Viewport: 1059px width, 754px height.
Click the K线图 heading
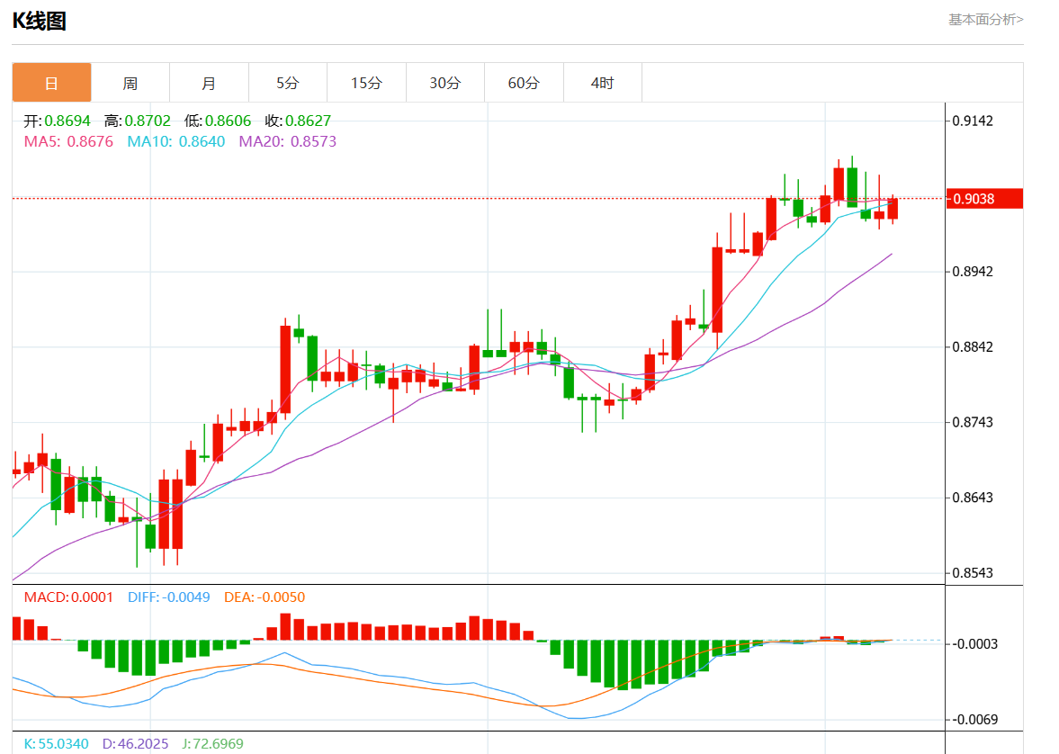click(40, 21)
